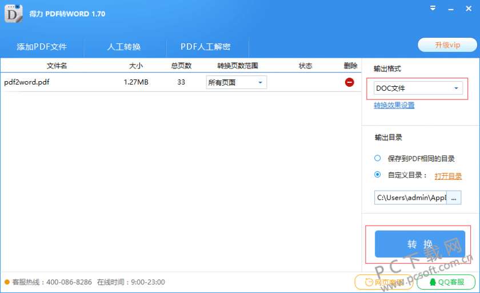
Task: Open the 转换效果设置 link
Action: tap(394, 105)
